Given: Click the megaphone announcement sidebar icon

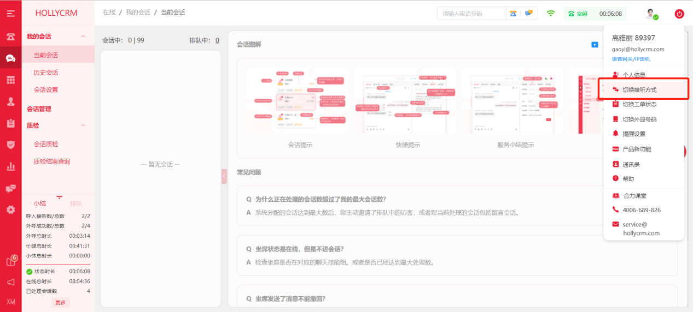Looking at the screenshot, I should click(10, 282).
